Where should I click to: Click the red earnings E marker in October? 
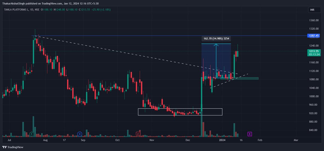pos(138,134)
